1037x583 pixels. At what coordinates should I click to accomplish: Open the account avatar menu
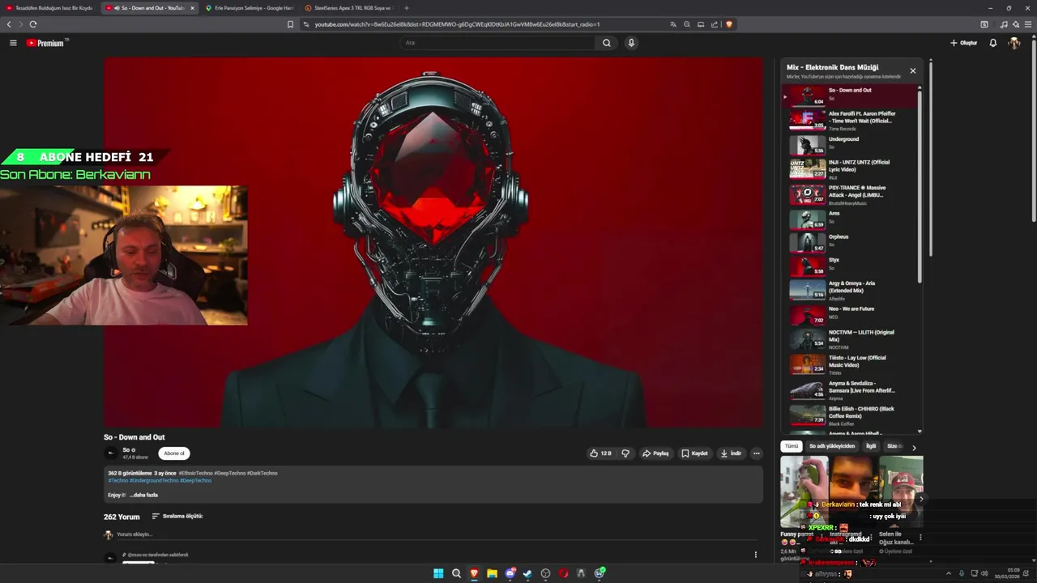pyautogui.click(x=1014, y=43)
